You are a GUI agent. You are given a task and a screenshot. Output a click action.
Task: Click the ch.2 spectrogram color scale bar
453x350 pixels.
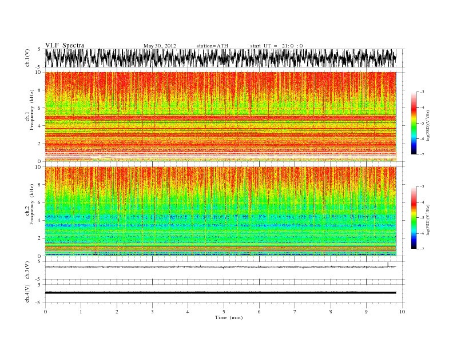point(414,217)
